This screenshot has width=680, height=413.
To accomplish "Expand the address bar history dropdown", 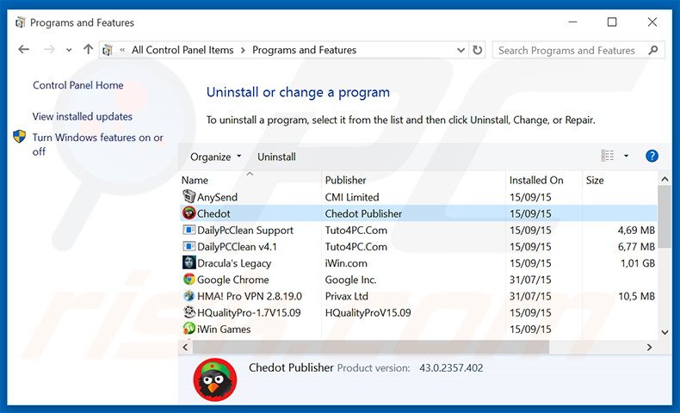I will (461, 50).
